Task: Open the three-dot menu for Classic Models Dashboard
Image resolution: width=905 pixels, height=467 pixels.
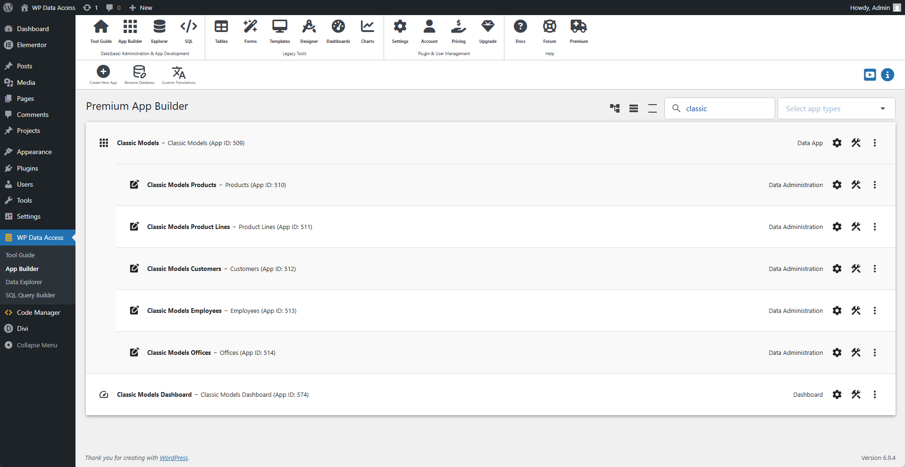Action: click(874, 394)
